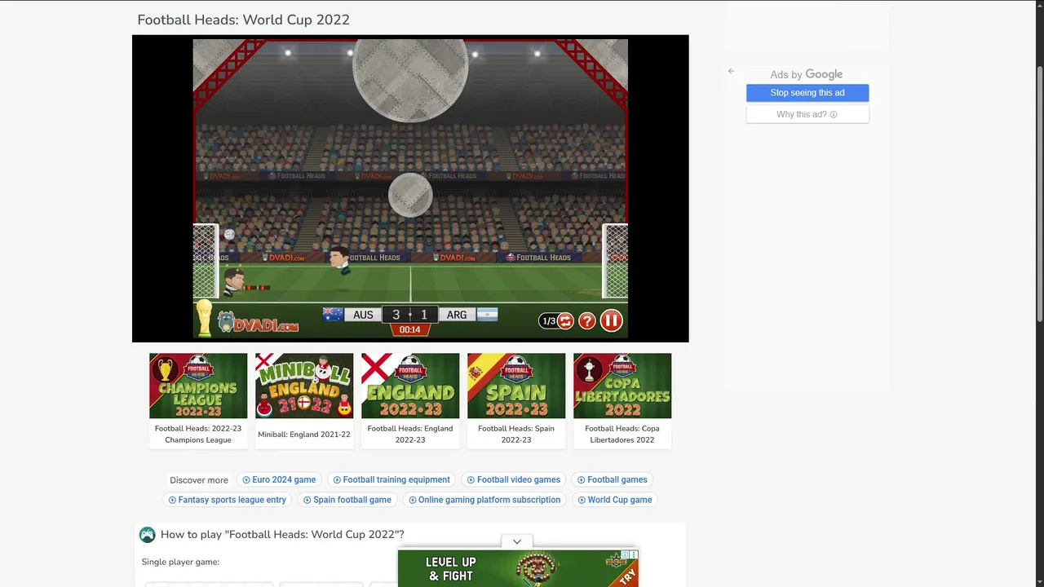Click 'Football Heads: Copa Libertadores 2022' caption
1044x587 pixels.
[622, 434]
